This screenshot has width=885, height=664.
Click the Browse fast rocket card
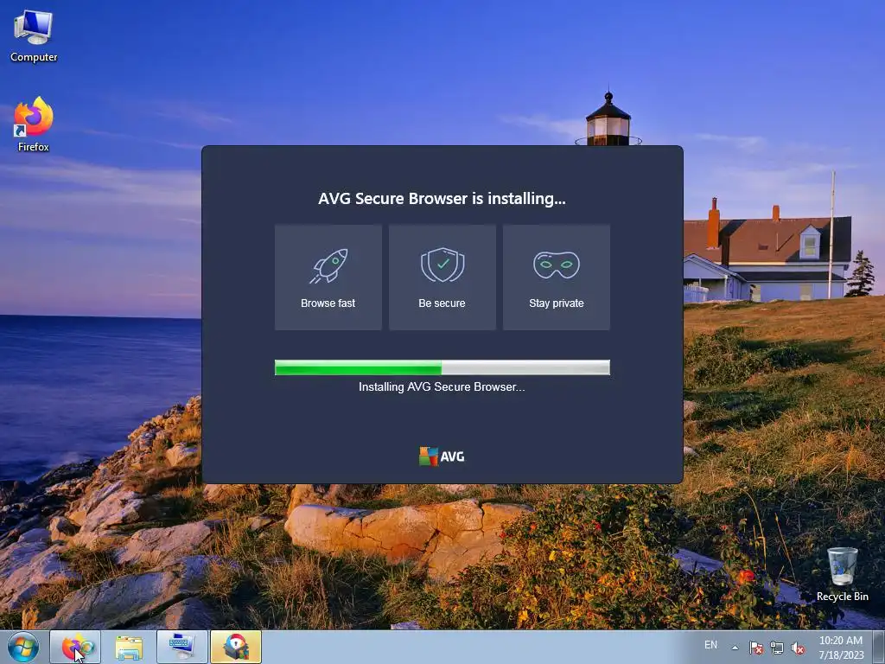[x=328, y=278]
